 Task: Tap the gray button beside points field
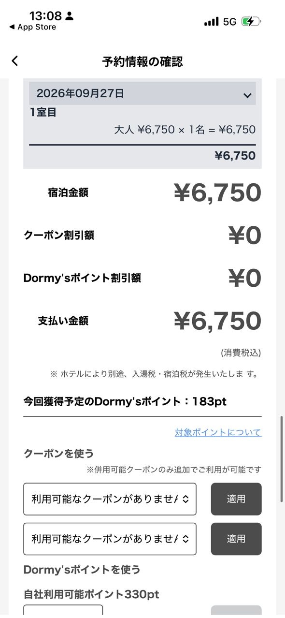tap(236, 611)
